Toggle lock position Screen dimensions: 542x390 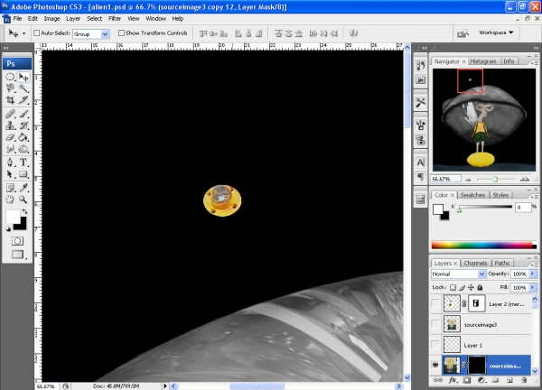[x=471, y=287]
